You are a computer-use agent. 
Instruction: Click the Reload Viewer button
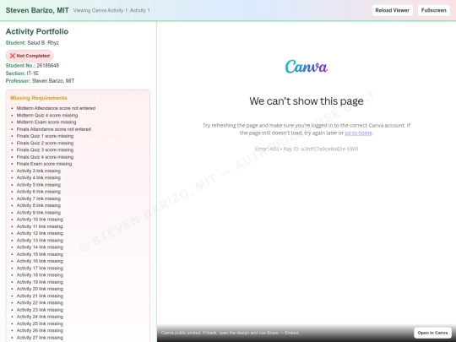pyautogui.click(x=392, y=10)
